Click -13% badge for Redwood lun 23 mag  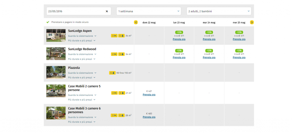pos(179,51)
